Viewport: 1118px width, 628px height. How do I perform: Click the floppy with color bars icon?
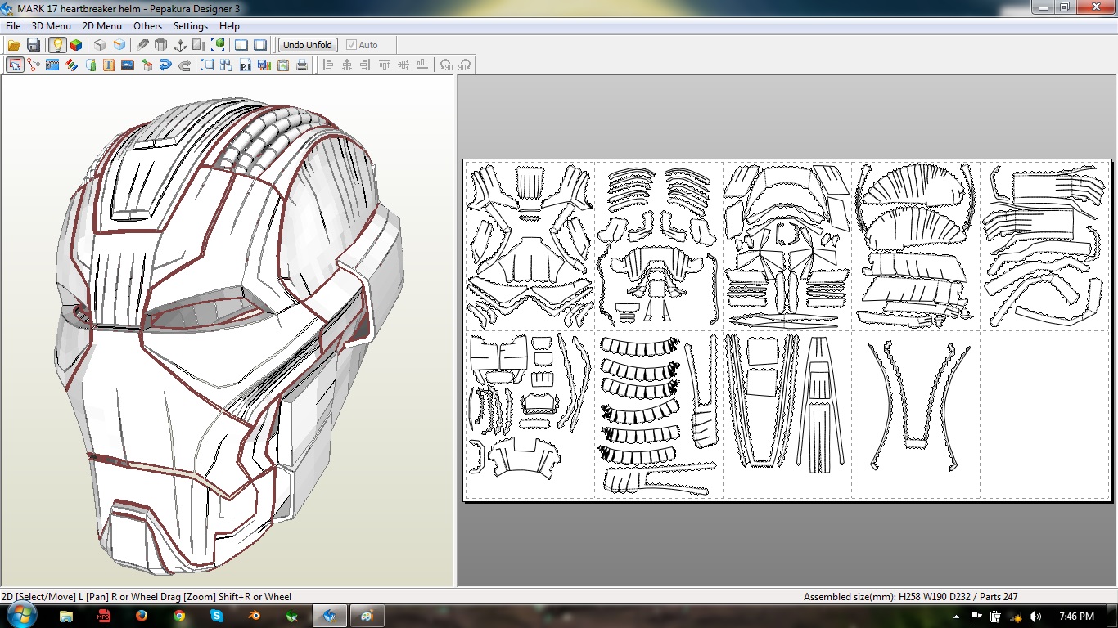click(x=264, y=65)
